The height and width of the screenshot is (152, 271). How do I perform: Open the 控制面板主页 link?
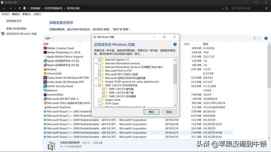(x=14, y=21)
